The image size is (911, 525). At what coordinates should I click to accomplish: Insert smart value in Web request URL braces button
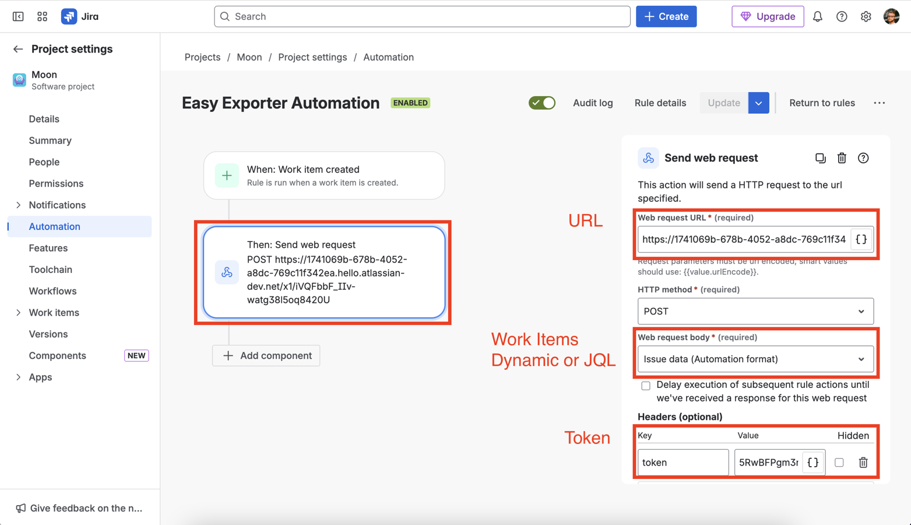tap(861, 239)
